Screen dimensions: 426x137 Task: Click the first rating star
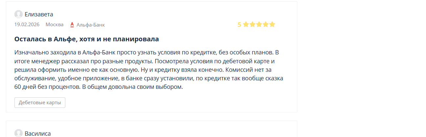(246, 24)
